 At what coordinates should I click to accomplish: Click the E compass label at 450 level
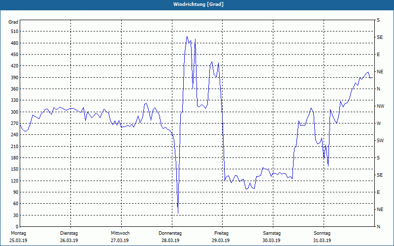[378, 55]
